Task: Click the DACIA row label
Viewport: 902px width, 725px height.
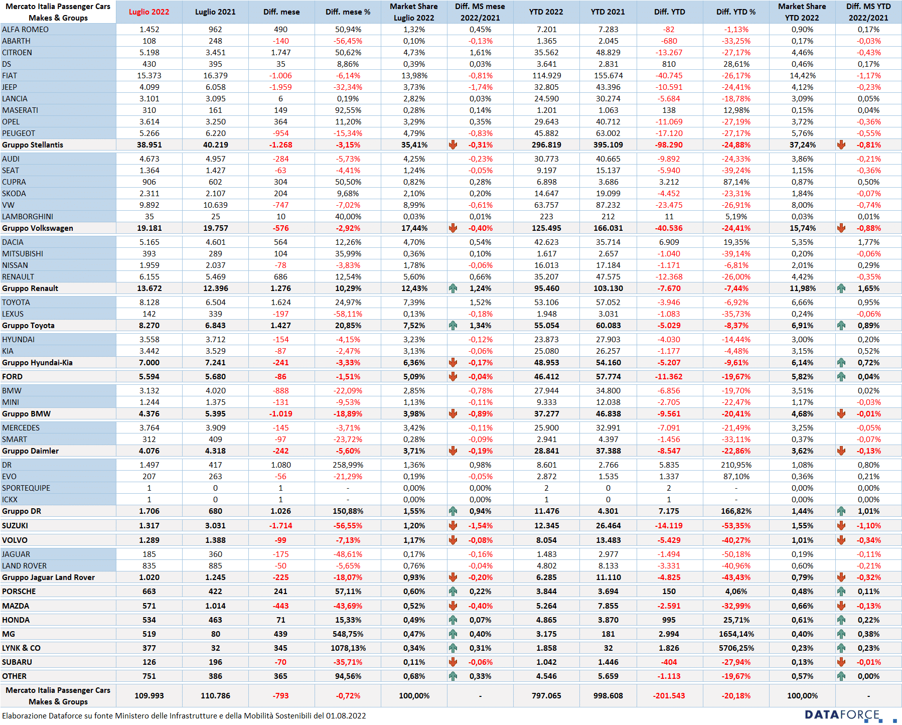Action: 13,242
